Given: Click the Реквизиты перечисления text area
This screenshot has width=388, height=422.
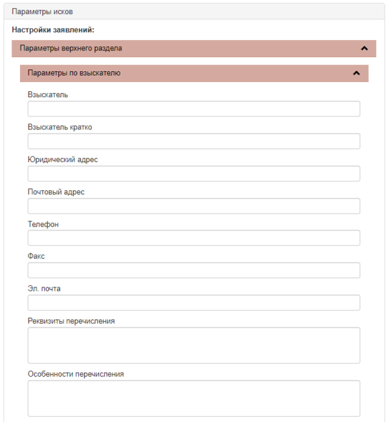Looking at the screenshot, I should [x=193, y=345].
